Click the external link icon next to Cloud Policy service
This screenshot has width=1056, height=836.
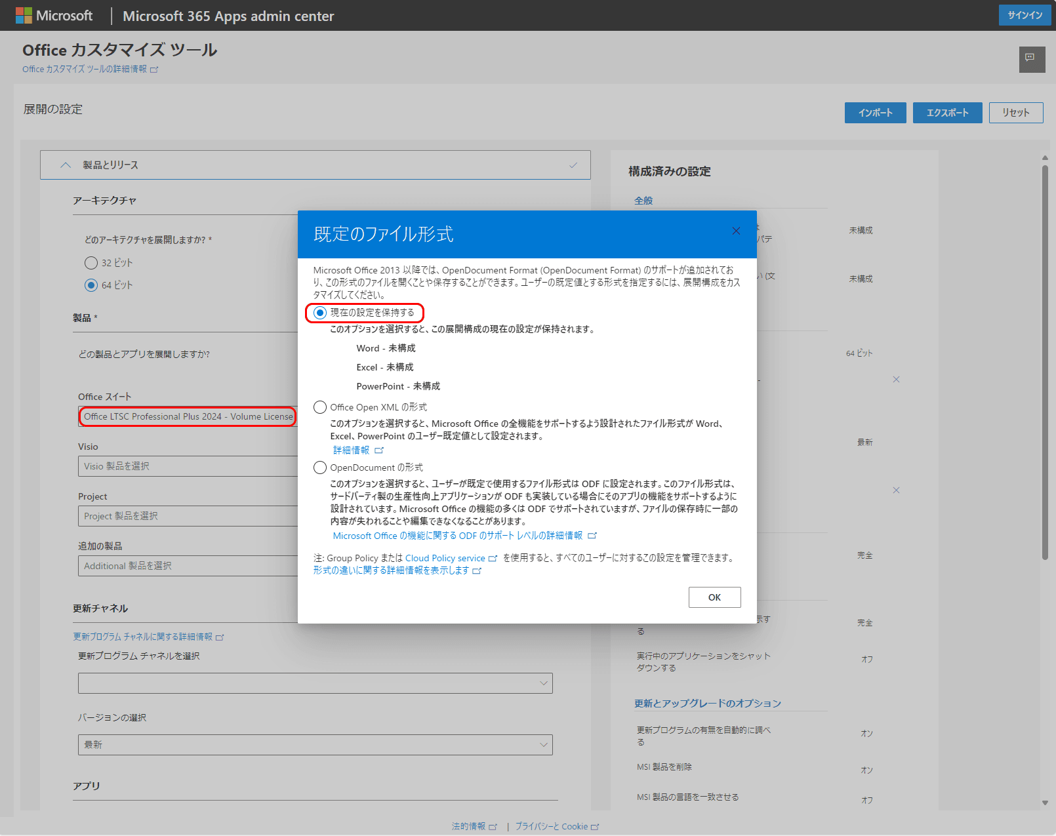(x=493, y=559)
